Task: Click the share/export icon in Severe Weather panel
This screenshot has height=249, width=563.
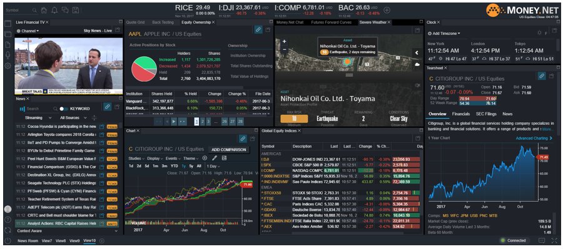Action: coord(418,30)
